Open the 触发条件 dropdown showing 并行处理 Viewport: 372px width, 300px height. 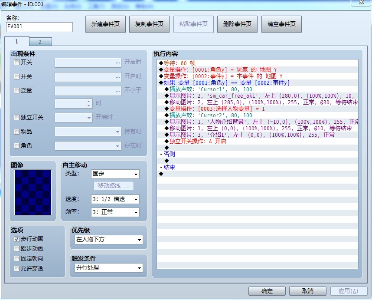pyautogui.click(x=109, y=268)
